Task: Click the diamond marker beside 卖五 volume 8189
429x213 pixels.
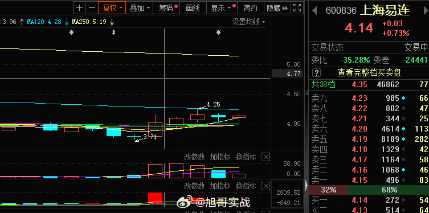Action: (x=403, y=139)
